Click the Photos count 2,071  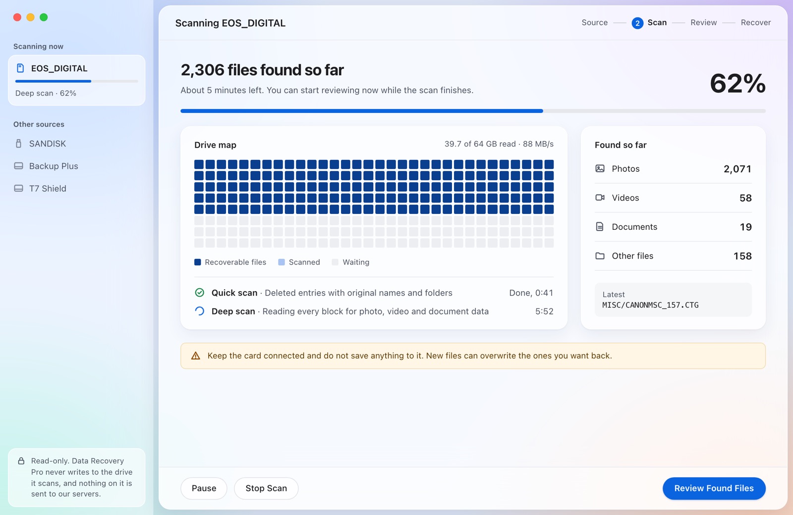click(x=737, y=169)
